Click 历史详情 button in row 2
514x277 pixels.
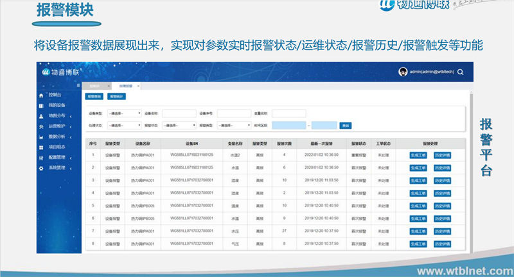pos(443,167)
